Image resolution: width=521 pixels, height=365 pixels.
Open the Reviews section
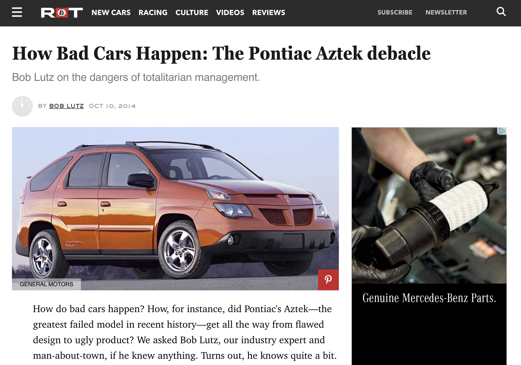point(269,12)
